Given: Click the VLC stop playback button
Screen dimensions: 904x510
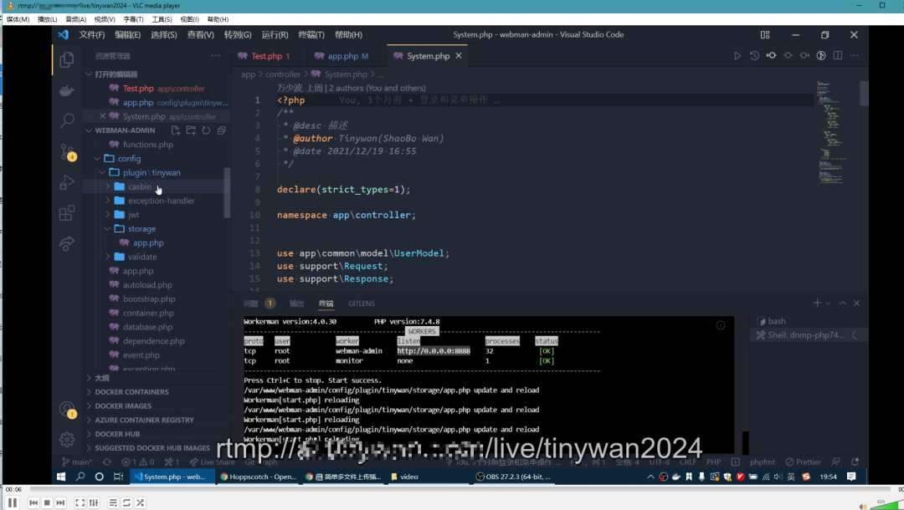Looking at the screenshot, I should (x=47, y=502).
